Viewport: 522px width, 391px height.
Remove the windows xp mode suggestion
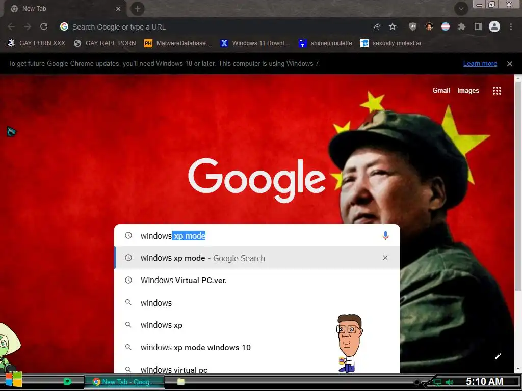(385, 258)
